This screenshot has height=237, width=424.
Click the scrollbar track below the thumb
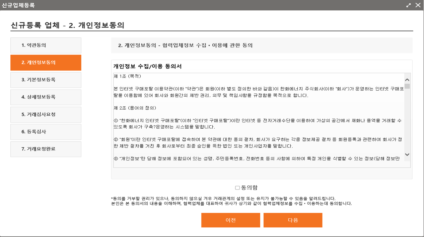tap(407, 120)
